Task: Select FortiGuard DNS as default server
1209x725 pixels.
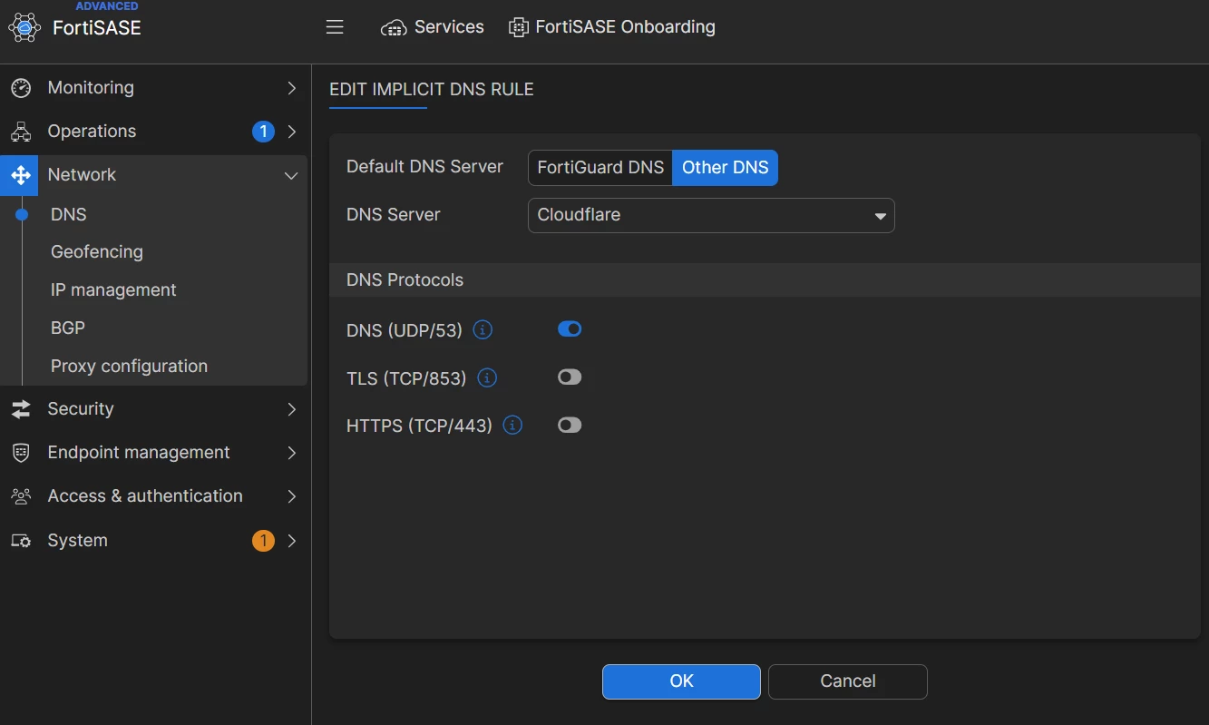Action: point(600,168)
